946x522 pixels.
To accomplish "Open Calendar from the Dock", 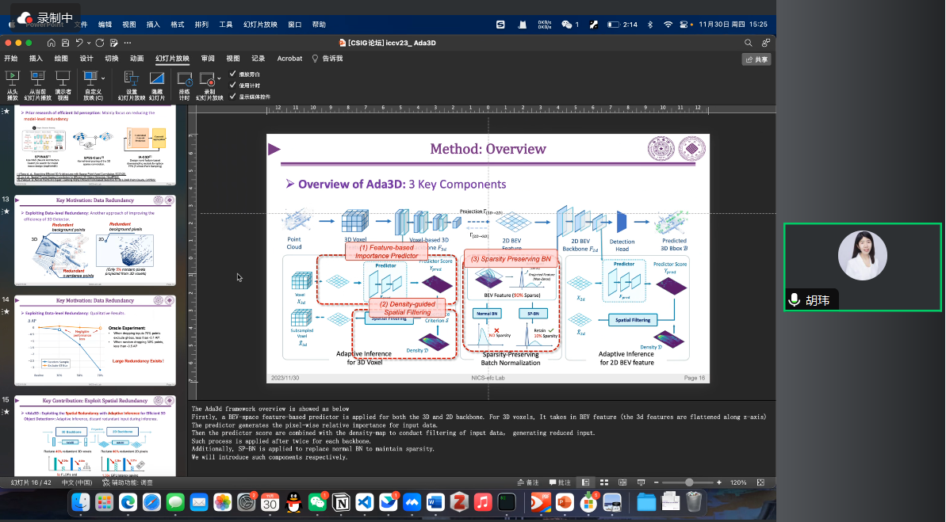I will pos(270,502).
